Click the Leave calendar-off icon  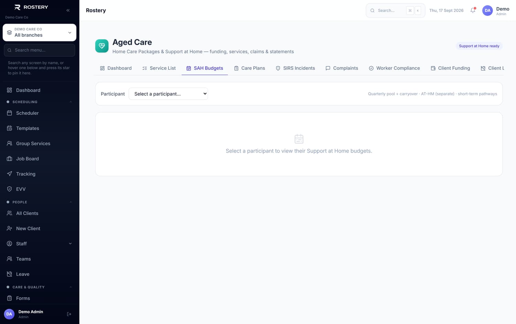(x=10, y=274)
